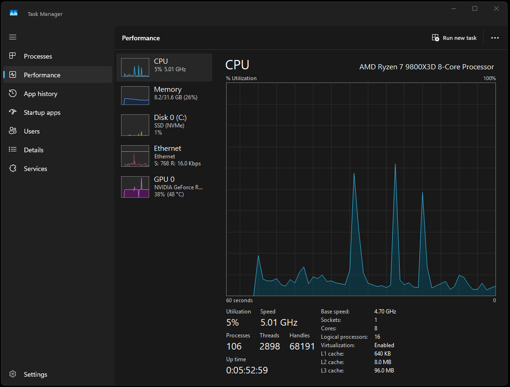Click the NVIDIA GeForce GPU name
This screenshot has height=387, width=510.
pos(178,187)
